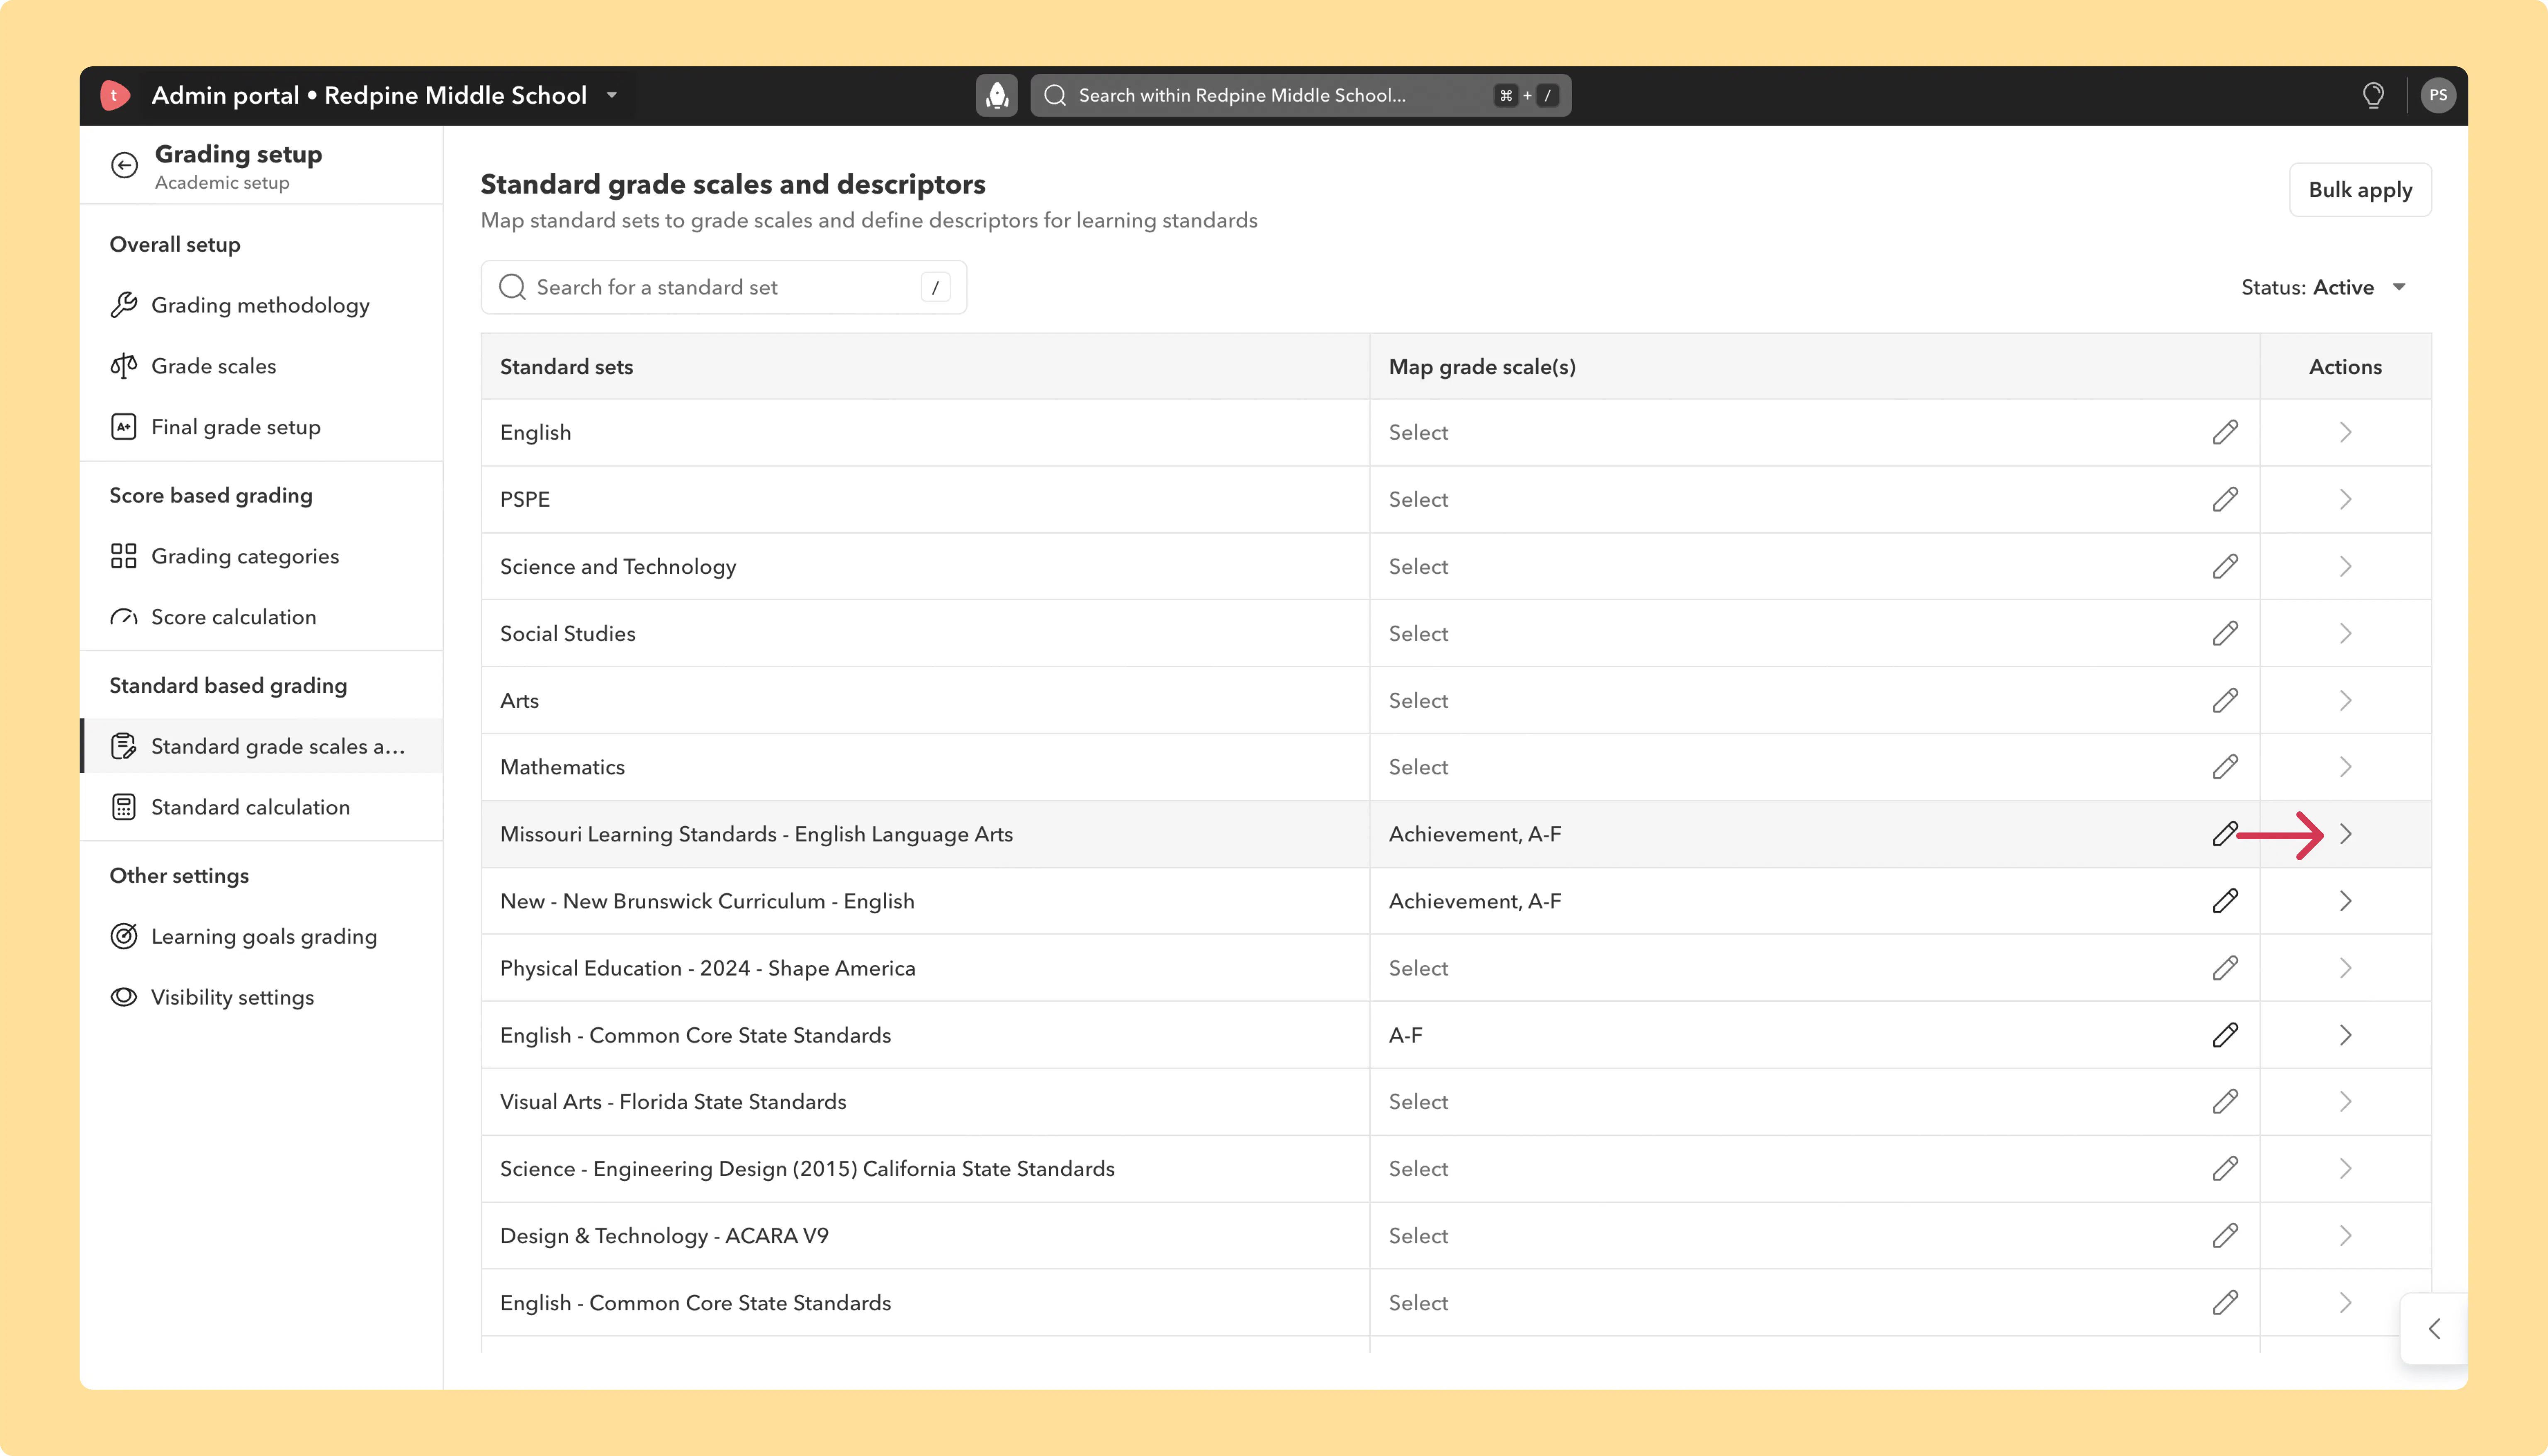2548x1456 pixels.
Task: Navigate to Grading categories
Action: coord(261,556)
